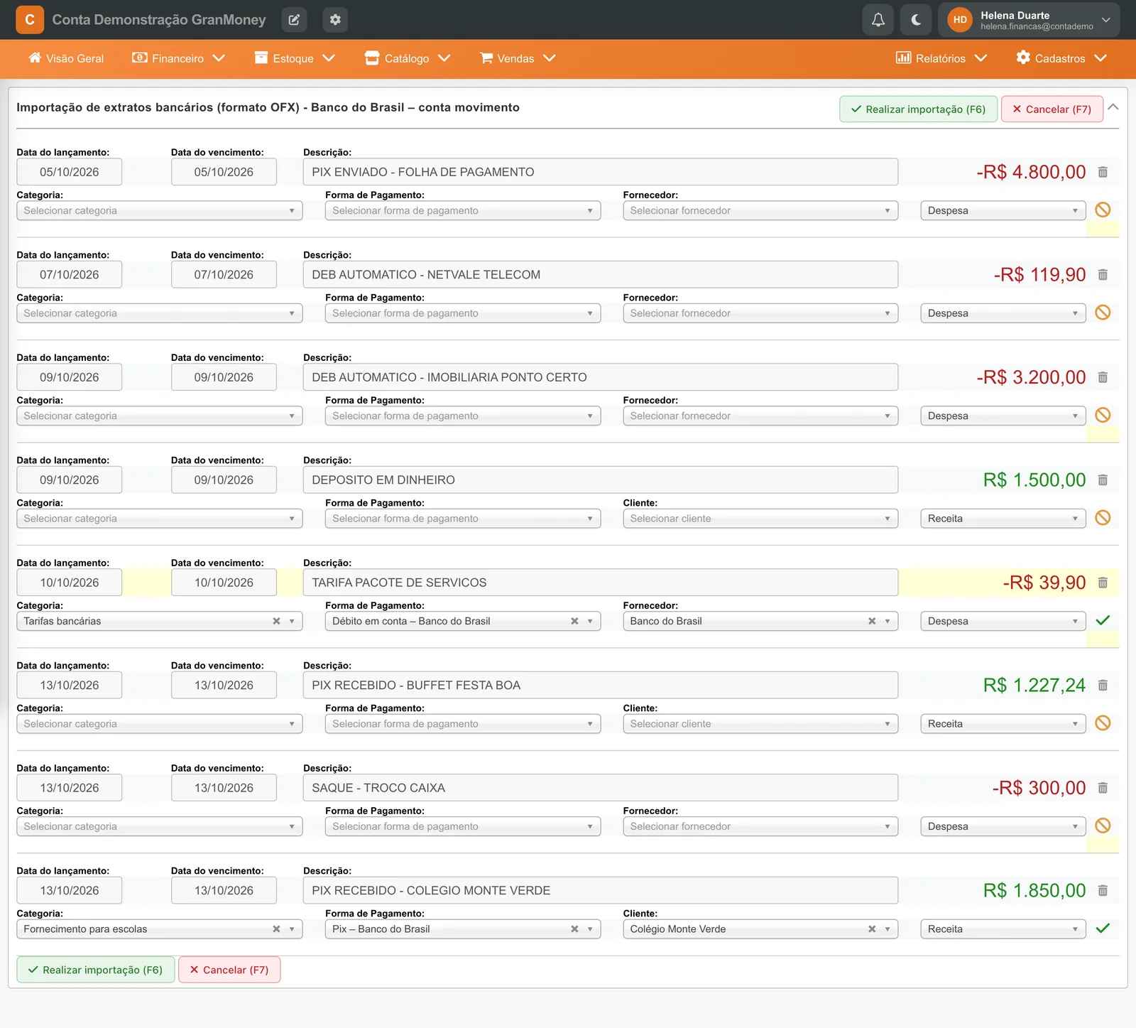Open payment method dropdown for NETVALE TELECOM
Image resolution: width=1136 pixels, height=1028 pixels.
[463, 313]
